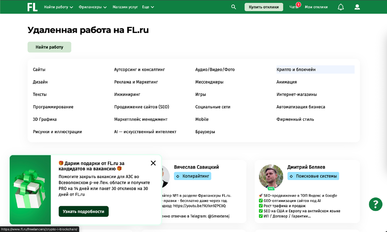Click 'Узнать подробности' in the popup
387x232 pixels.
point(84,211)
